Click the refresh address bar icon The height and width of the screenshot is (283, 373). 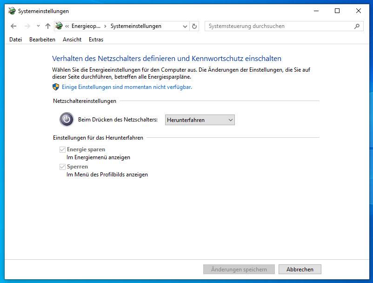(x=194, y=26)
